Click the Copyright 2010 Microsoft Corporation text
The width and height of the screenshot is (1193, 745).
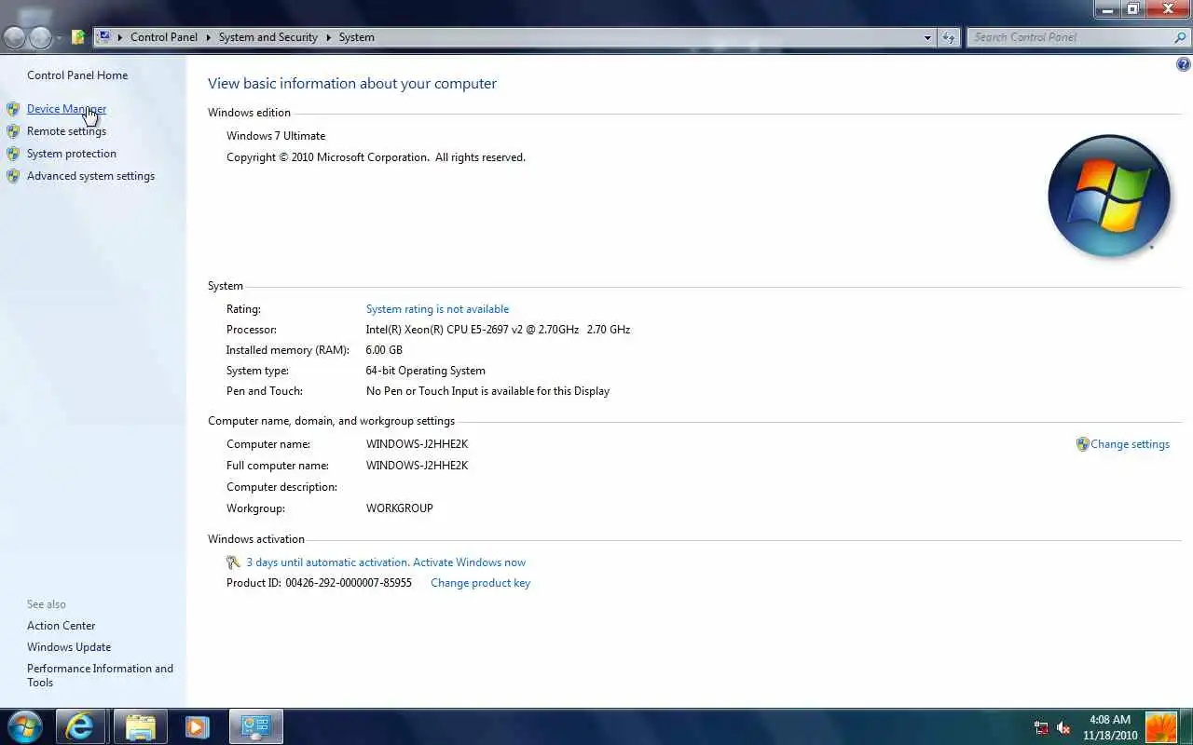[376, 157]
